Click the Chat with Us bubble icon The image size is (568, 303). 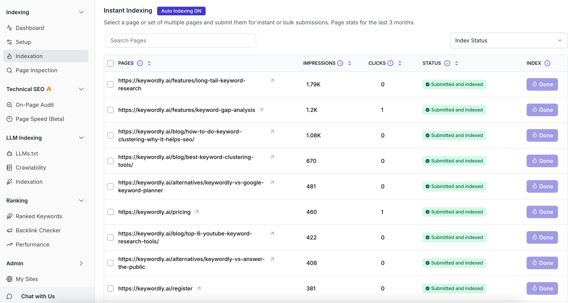pyautogui.click(x=9, y=296)
